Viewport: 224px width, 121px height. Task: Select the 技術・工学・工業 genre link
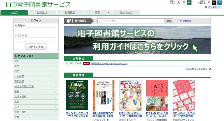pos(24,87)
